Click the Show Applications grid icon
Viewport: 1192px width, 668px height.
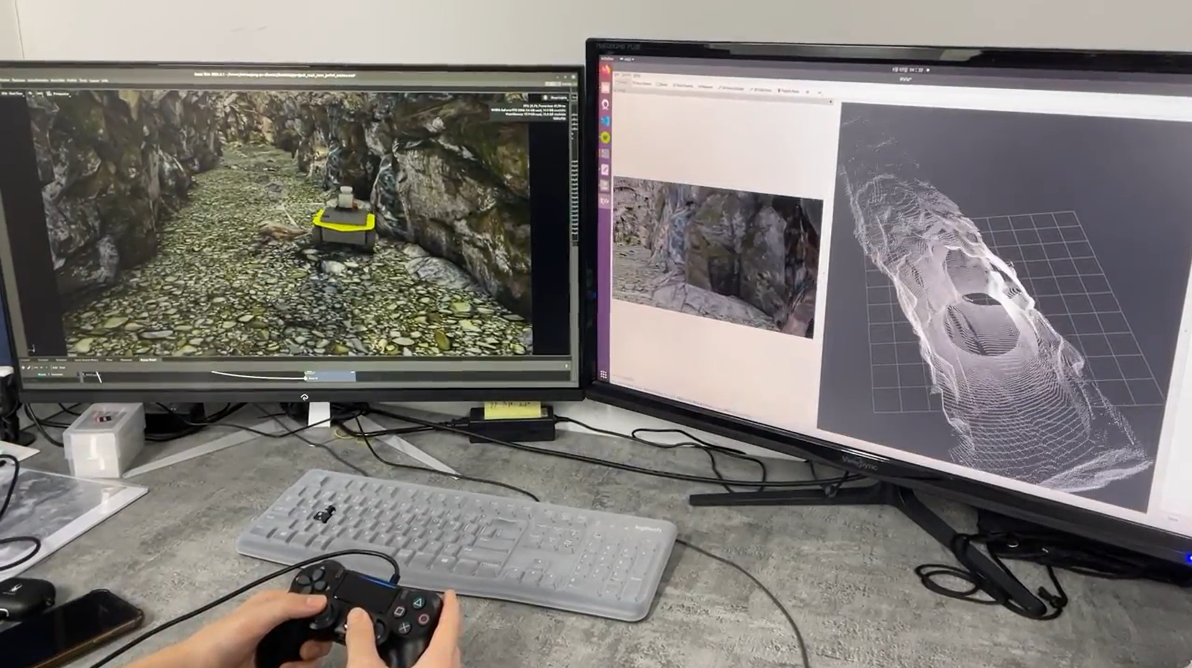point(603,375)
